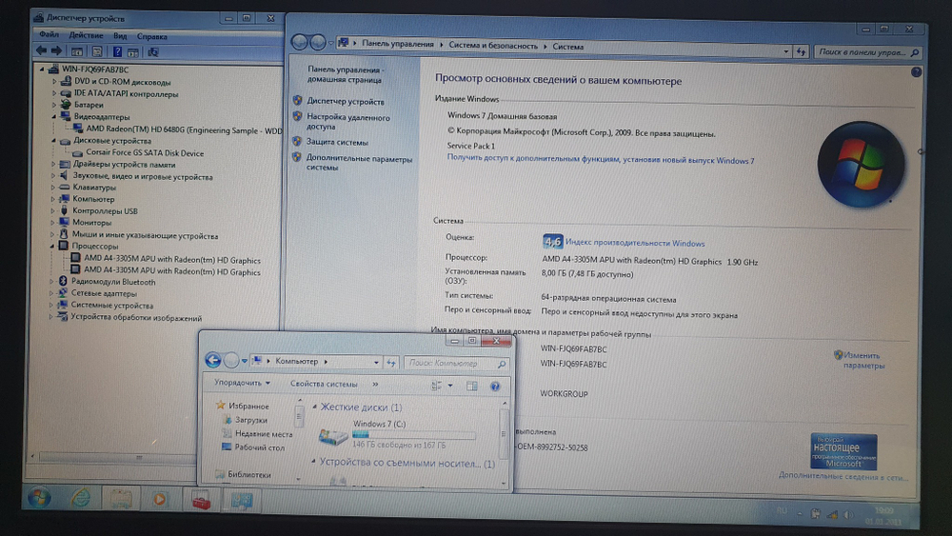Screen dimensions: 952x536
Task: Refresh the Компьютер explorer address bar
Action: pos(391,363)
